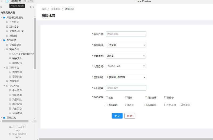Open the calendar picker icon in 比赛日期
This screenshot has height=140, width=213.
[144, 66]
